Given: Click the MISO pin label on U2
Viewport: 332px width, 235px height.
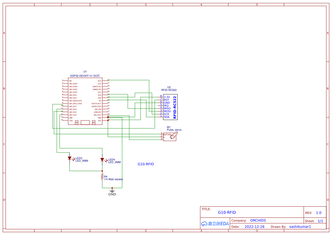Looking at the screenshot, I should [x=167, y=108].
